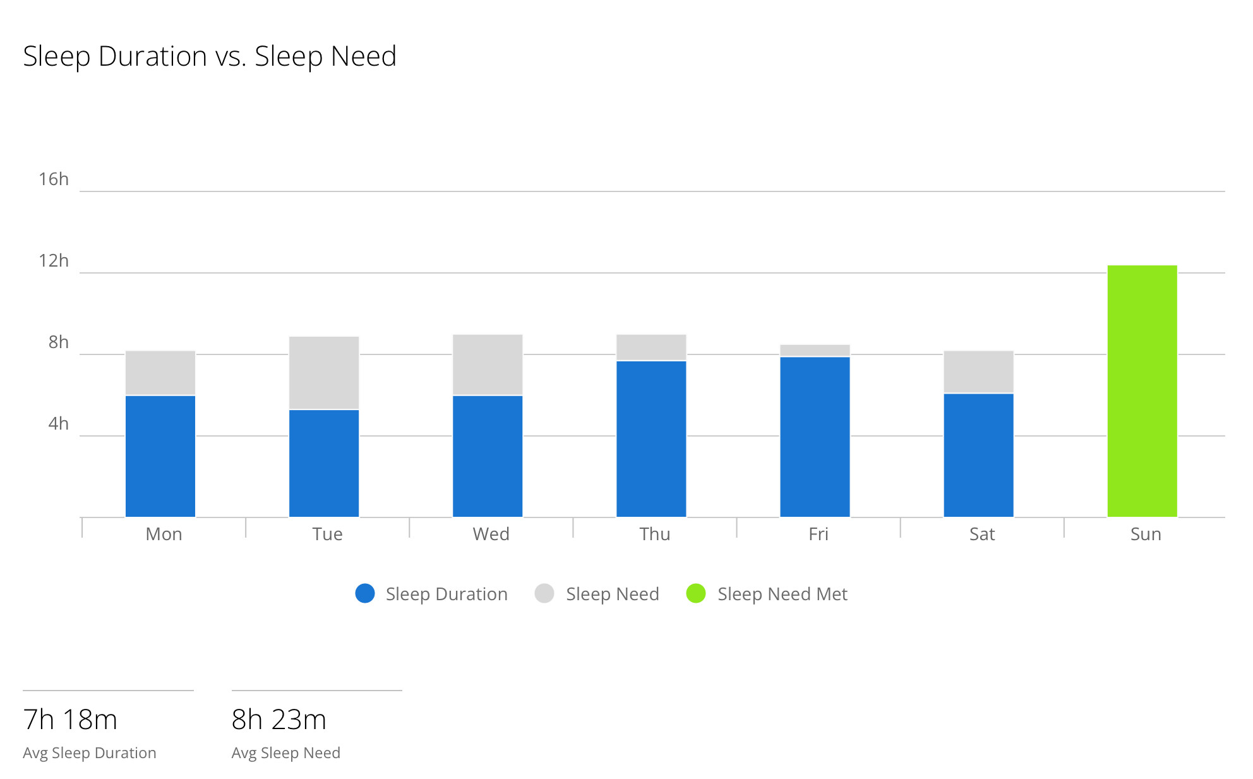
Task: Click Sunday's green Sleep Need Met bar
Action: 1142,391
